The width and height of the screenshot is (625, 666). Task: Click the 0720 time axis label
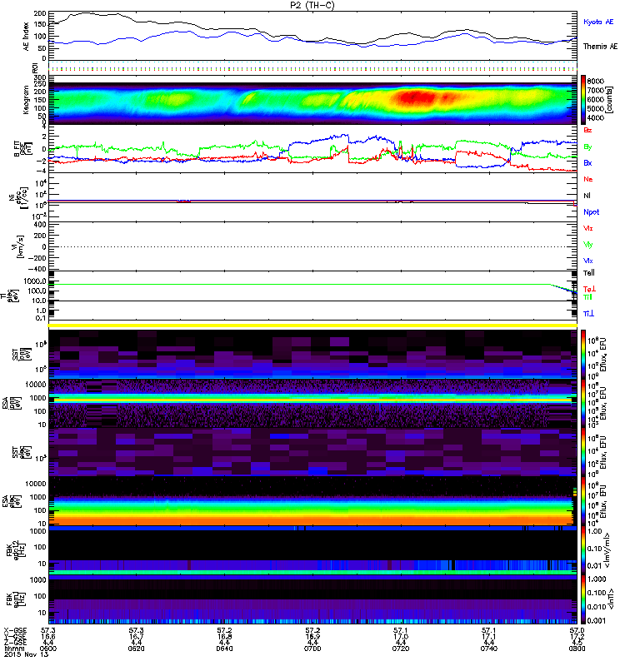pos(401,649)
